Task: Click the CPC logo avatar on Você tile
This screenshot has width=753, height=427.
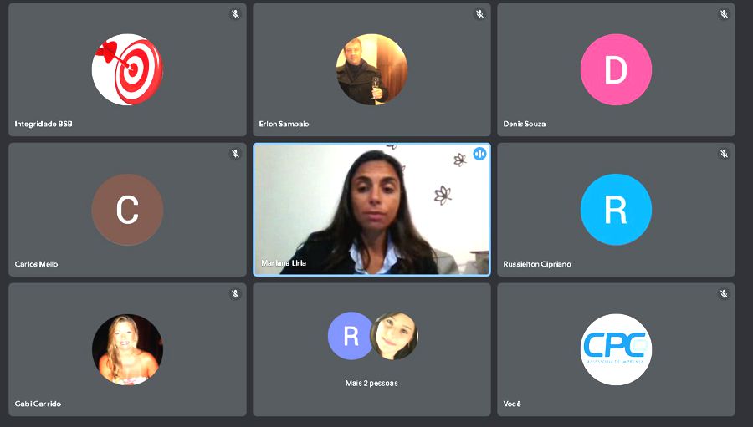Action: (616, 350)
